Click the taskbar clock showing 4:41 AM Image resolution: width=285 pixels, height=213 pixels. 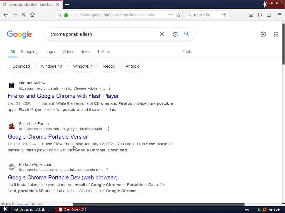275,210
